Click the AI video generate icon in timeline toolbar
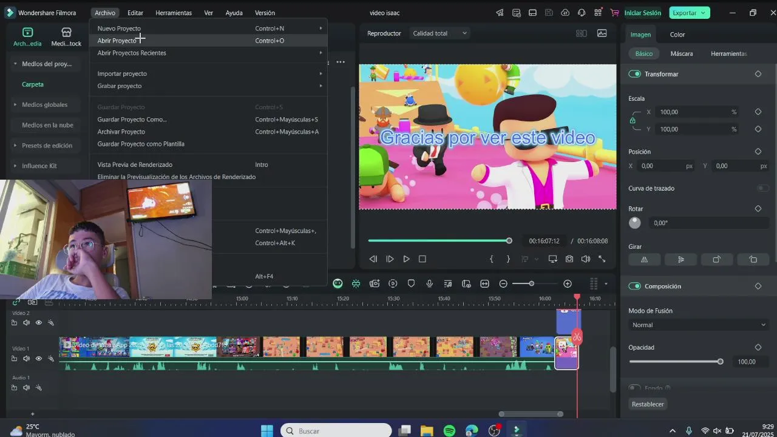The height and width of the screenshot is (437, 777). point(375,283)
